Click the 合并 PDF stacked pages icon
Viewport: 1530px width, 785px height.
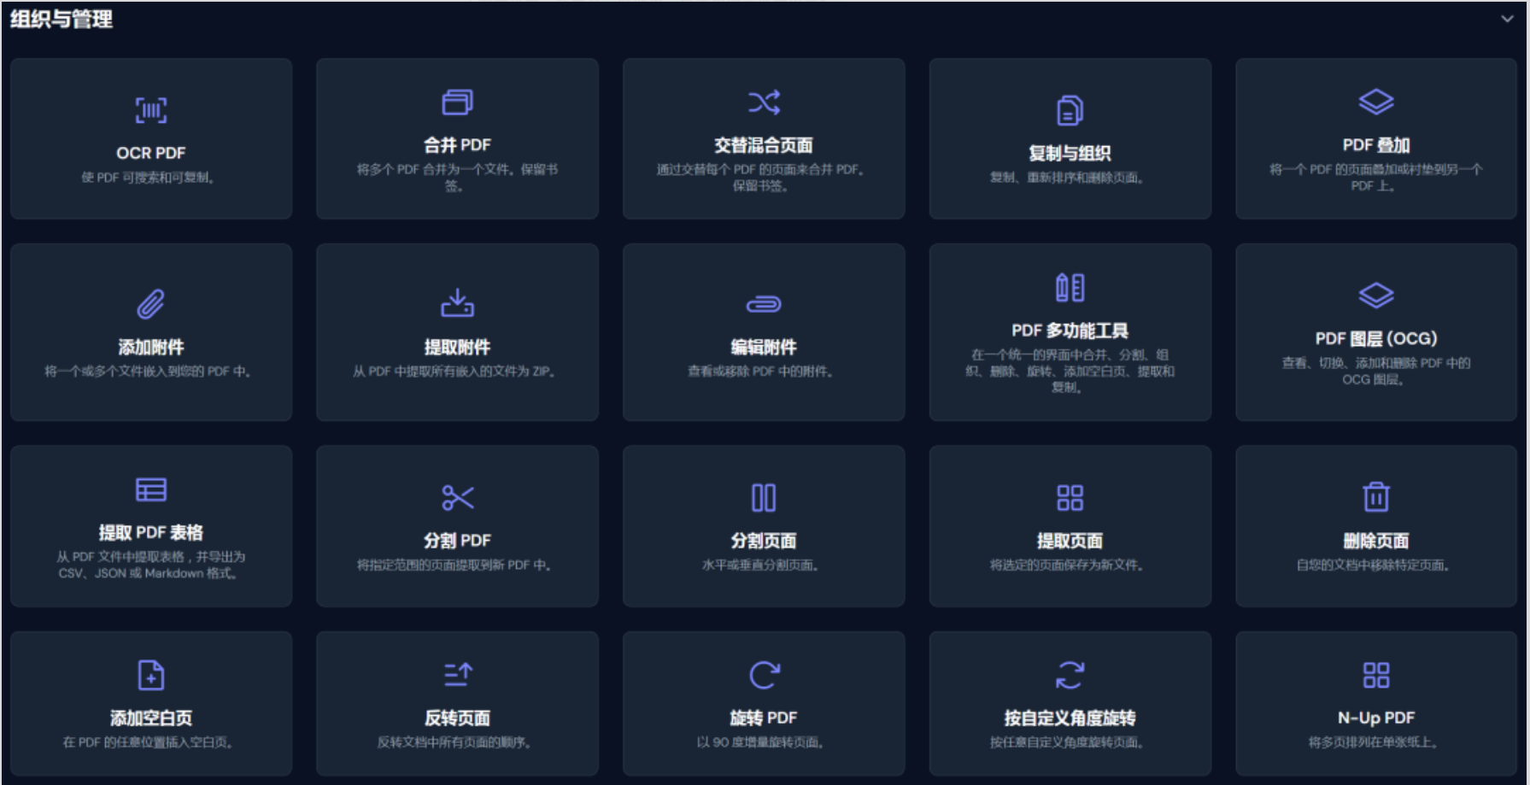click(x=457, y=103)
